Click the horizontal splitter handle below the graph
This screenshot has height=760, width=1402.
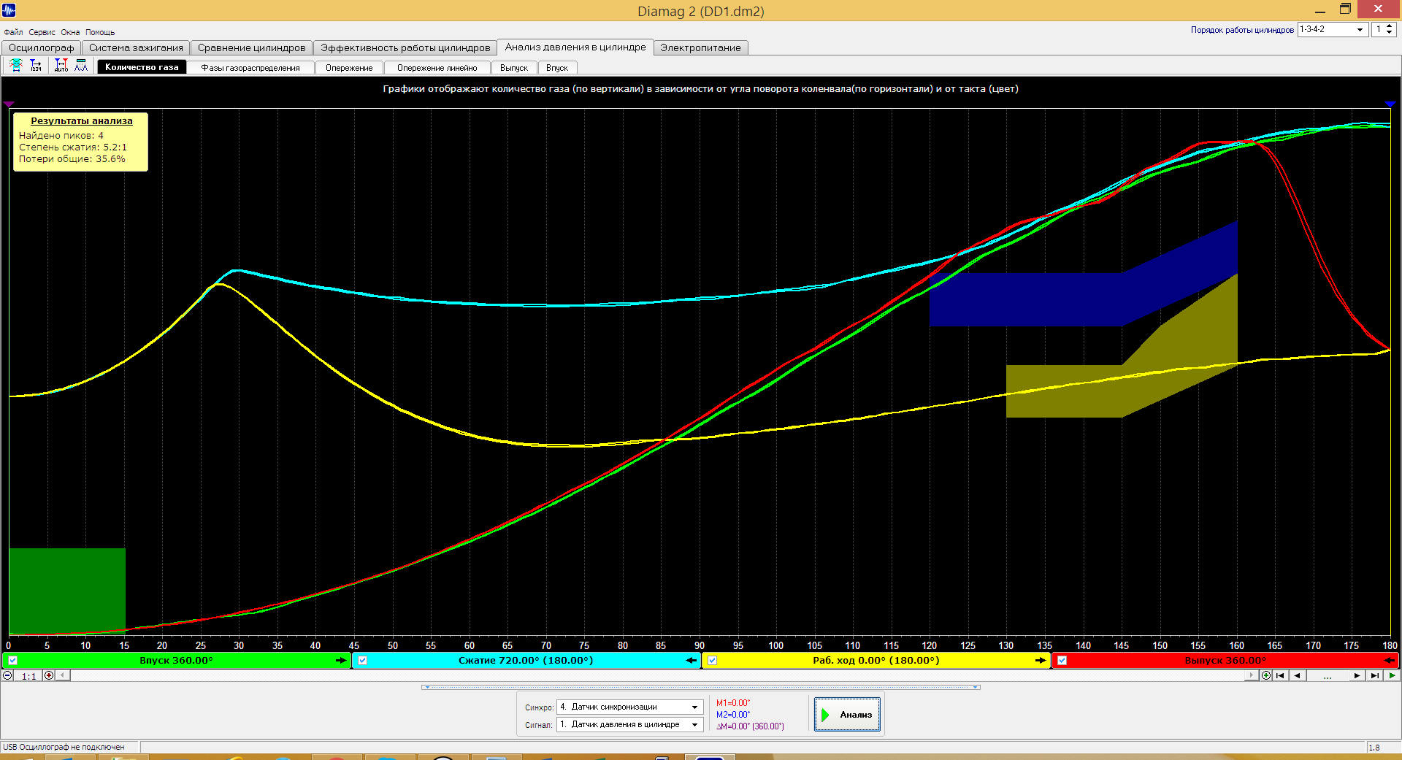tap(701, 687)
